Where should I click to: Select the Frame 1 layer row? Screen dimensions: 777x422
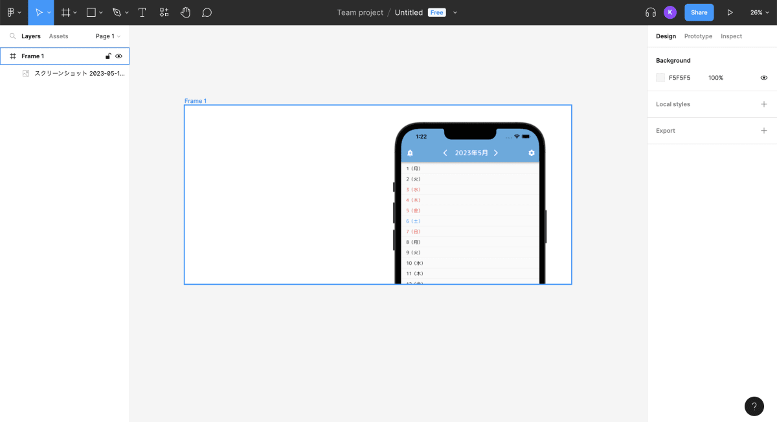tap(65, 56)
